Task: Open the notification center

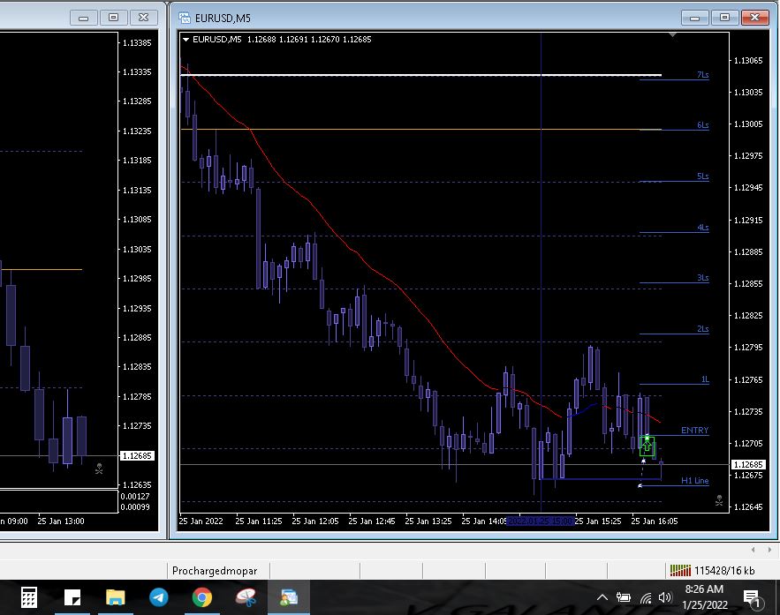Action: [753, 597]
